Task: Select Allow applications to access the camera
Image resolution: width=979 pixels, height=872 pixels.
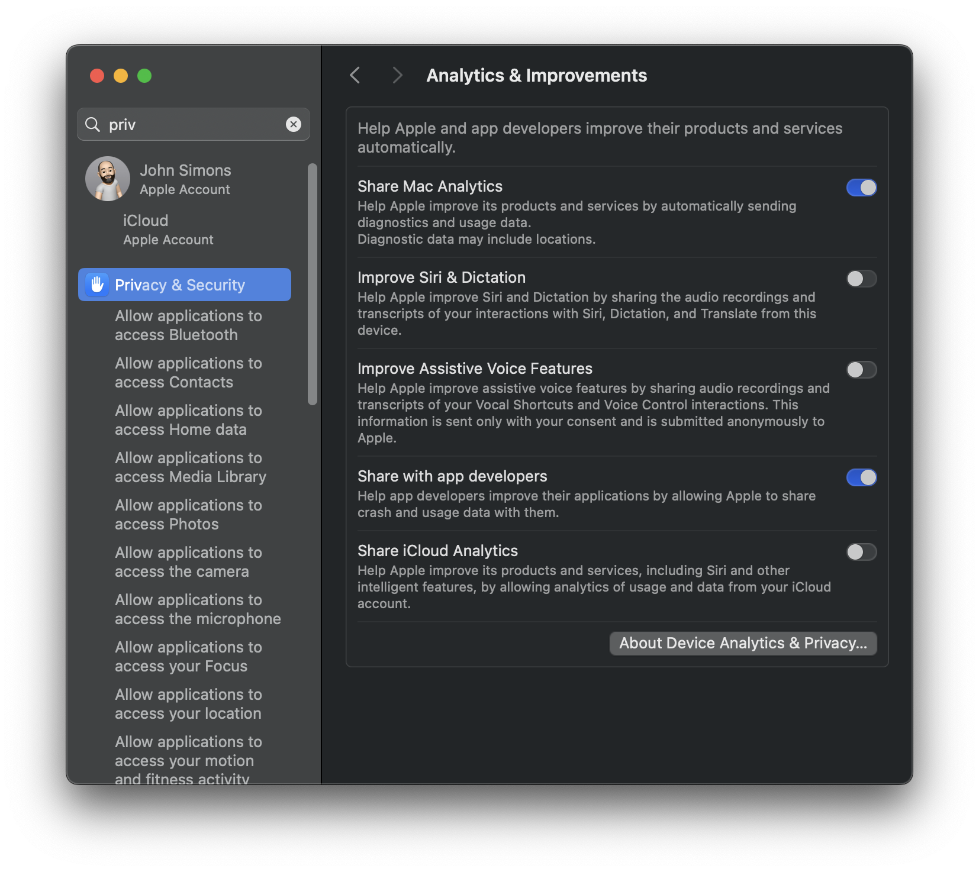Action: (x=188, y=562)
